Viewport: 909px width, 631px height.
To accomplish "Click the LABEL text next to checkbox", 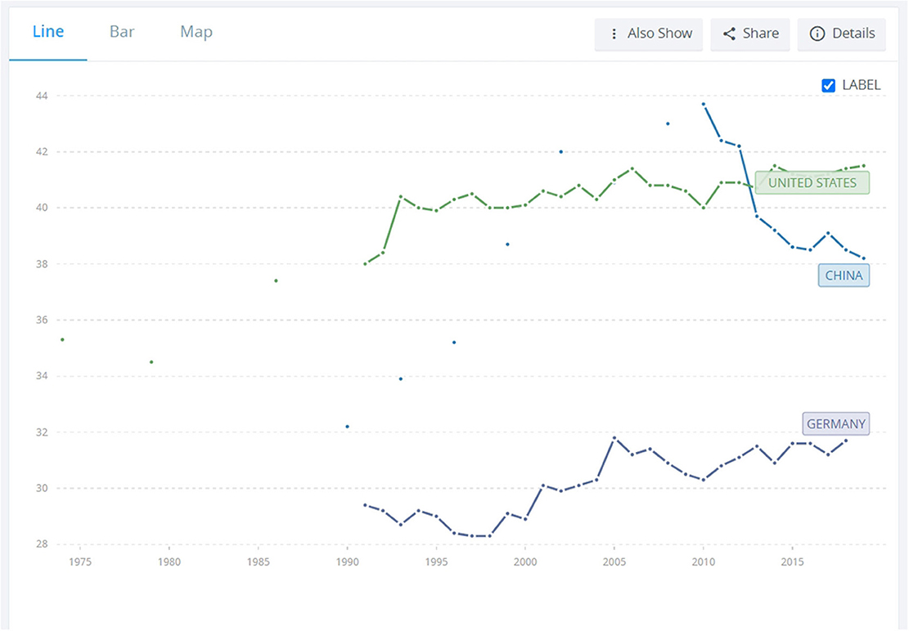I will pyautogui.click(x=862, y=85).
